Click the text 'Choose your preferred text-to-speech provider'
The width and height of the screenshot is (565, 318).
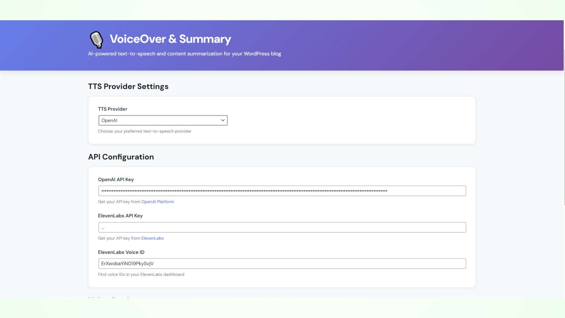pyautogui.click(x=144, y=131)
